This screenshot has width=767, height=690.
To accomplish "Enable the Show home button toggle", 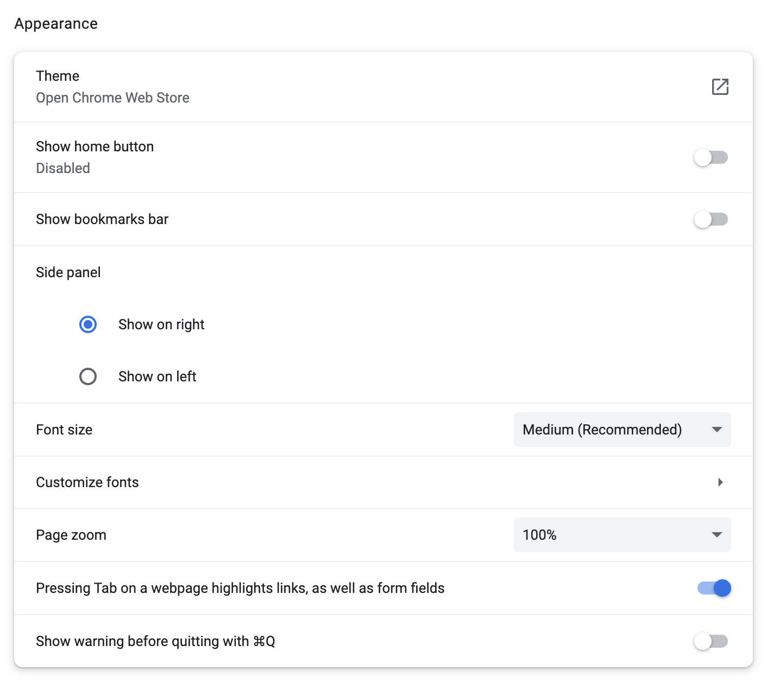I will (712, 158).
